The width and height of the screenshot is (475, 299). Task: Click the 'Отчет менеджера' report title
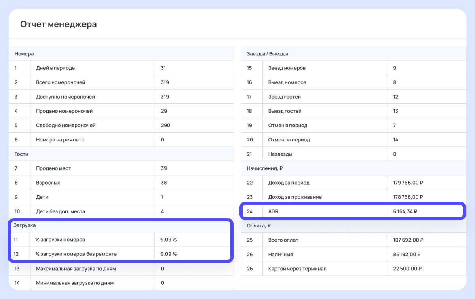(x=59, y=24)
